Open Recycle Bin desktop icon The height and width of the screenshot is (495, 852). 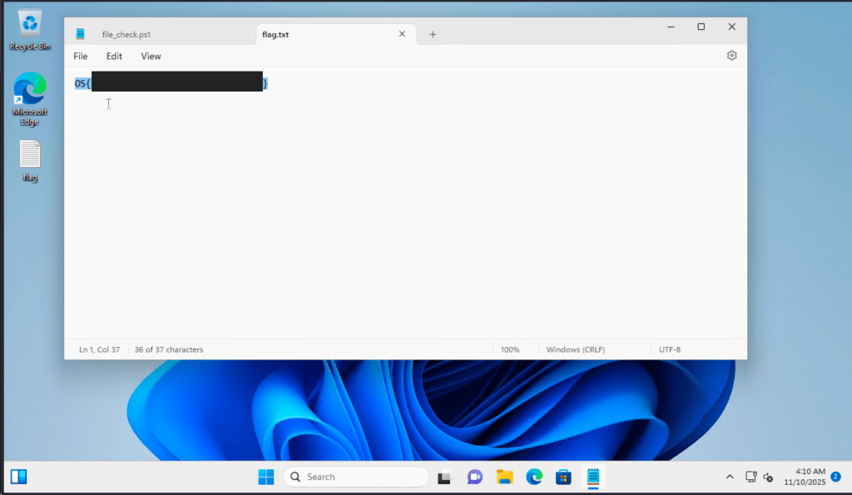30,30
